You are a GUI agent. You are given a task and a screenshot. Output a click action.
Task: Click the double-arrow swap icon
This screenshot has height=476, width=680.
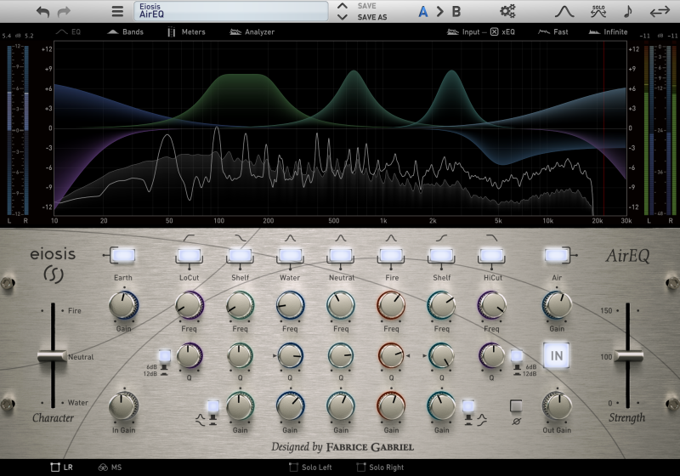660,11
